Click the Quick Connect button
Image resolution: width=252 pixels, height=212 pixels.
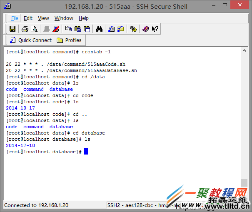tap(30, 40)
